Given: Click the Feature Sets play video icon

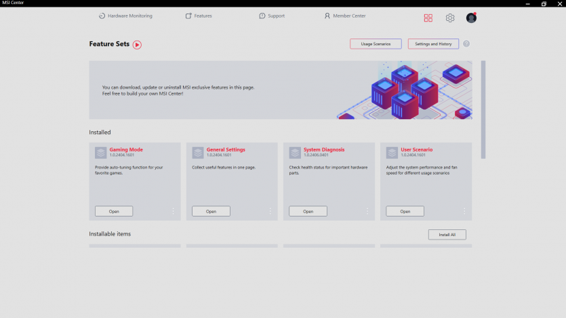Looking at the screenshot, I should (137, 45).
